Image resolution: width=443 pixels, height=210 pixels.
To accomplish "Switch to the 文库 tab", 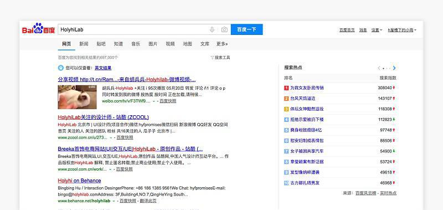I will coord(205,44).
